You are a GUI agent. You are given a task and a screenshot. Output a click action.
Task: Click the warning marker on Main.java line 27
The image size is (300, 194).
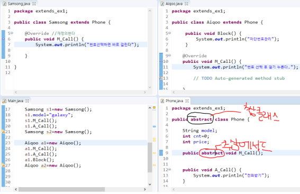click(3, 165)
